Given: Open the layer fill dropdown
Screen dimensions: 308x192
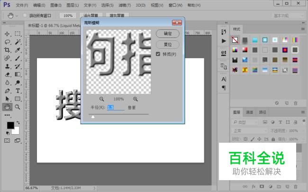Looking at the screenshot, I should 302,139.
